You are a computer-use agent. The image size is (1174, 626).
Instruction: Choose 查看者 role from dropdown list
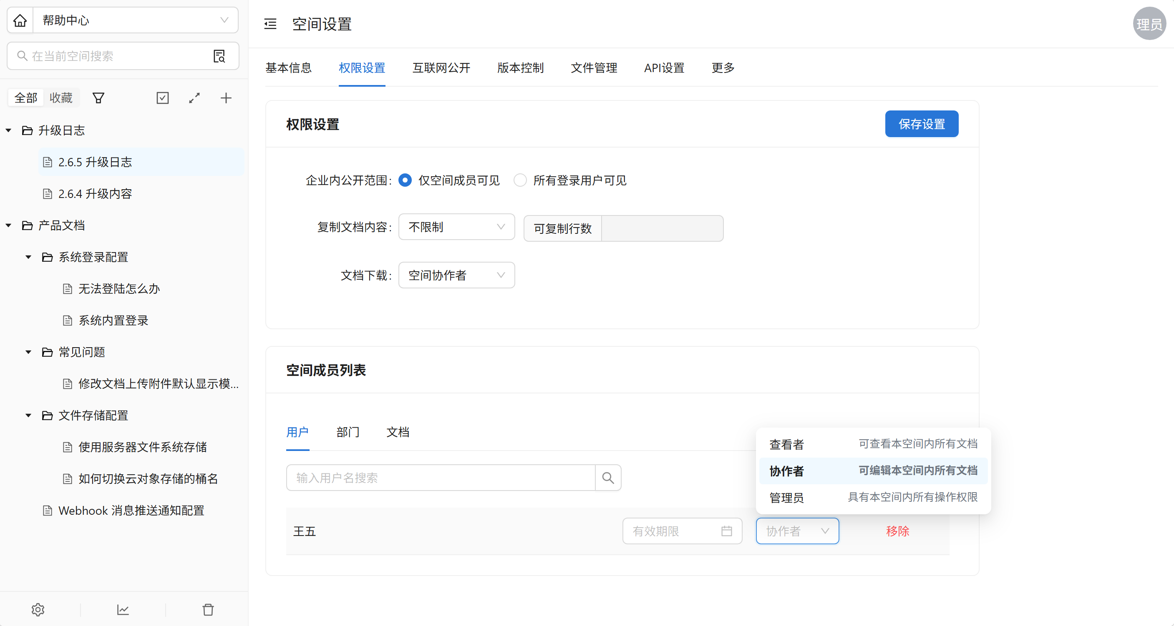point(873,444)
